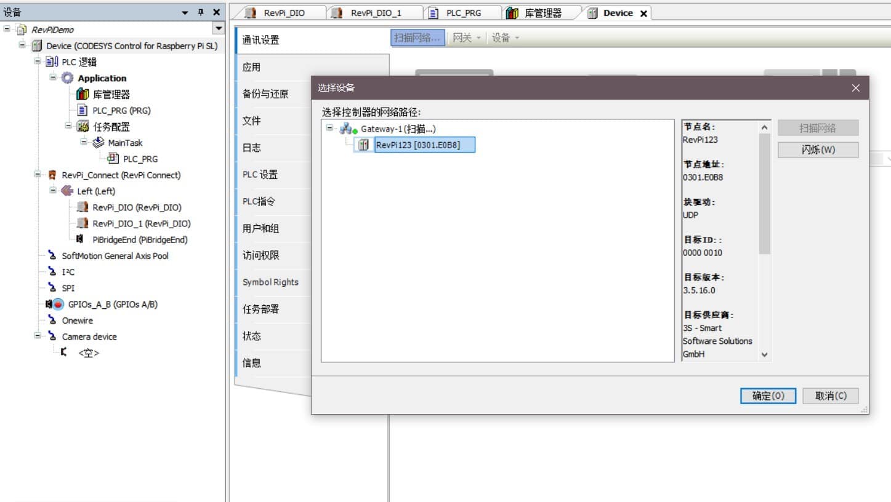Click the Library Manager icon in device tree
Viewport: 891px width, 502px height.
point(83,94)
